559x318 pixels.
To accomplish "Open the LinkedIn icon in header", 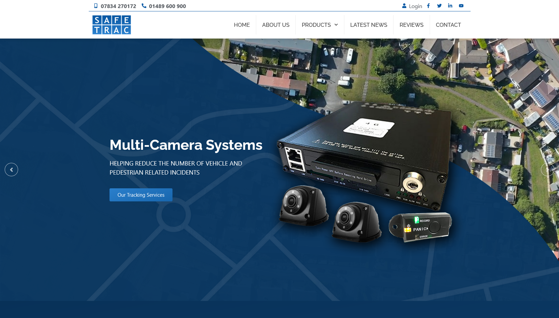I will click(450, 6).
